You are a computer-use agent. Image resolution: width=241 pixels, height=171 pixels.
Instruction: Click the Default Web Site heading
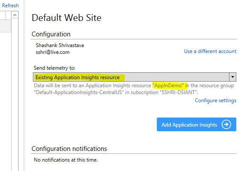pyautogui.click(x=66, y=18)
